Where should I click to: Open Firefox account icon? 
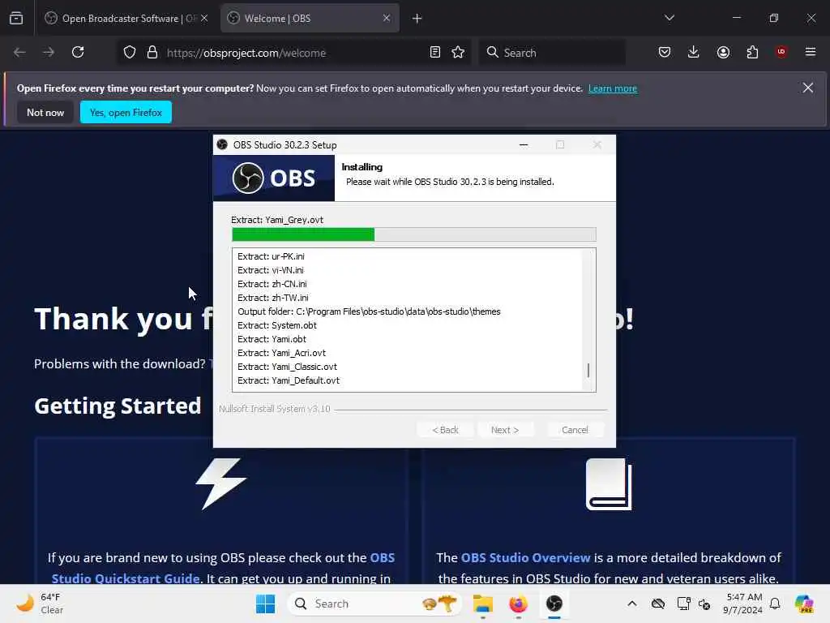pos(723,53)
